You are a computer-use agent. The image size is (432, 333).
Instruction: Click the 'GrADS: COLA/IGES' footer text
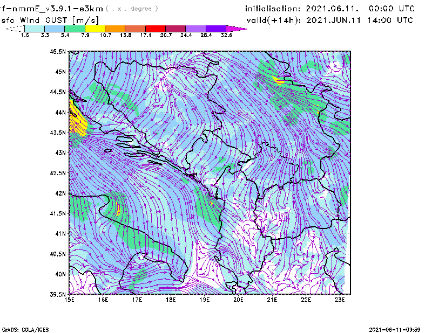[x=25, y=330]
